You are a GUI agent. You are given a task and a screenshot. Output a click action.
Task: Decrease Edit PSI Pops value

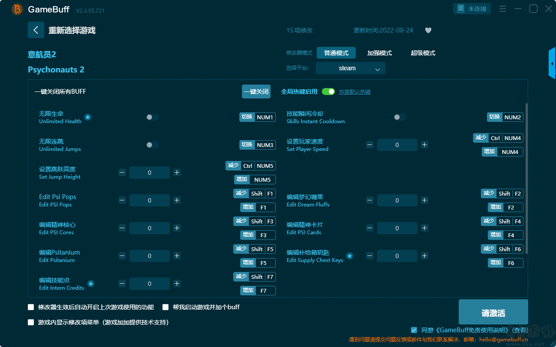point(122,200)
